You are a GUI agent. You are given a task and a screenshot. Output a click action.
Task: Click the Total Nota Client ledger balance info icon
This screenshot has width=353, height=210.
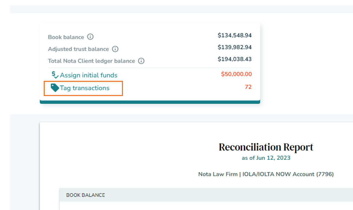click(141, 61)
